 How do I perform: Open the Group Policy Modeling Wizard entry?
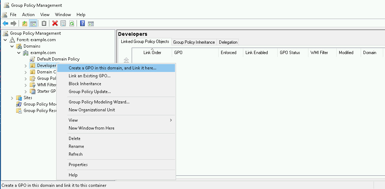[116, 102]
